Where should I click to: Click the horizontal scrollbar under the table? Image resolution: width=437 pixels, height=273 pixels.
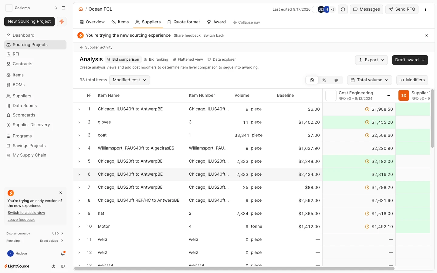pyautogui.click(x=234, y=268)
